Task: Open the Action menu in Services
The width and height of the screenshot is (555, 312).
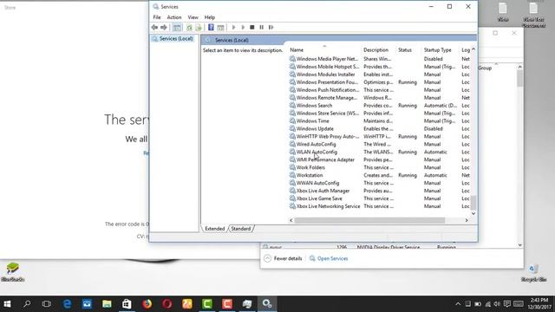Action: click(x=174, y=17)
